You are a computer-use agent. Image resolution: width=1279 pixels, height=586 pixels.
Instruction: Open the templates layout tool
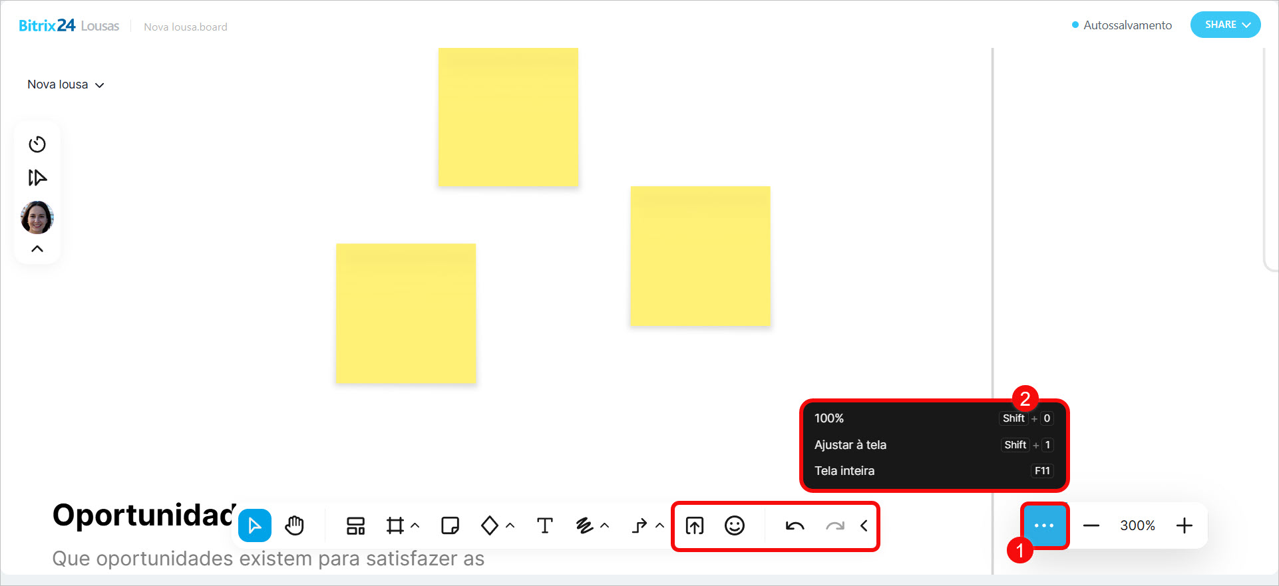pos(355,526)
